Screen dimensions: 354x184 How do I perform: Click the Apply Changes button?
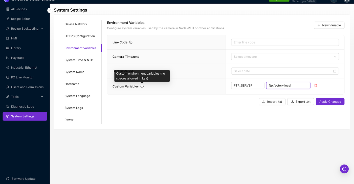click(330, 102)
